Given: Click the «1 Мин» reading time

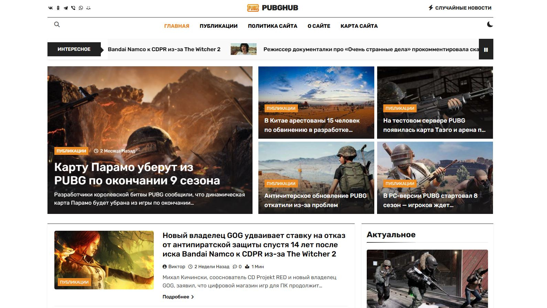Looking at the screenshot, I should tap(254, 267).
